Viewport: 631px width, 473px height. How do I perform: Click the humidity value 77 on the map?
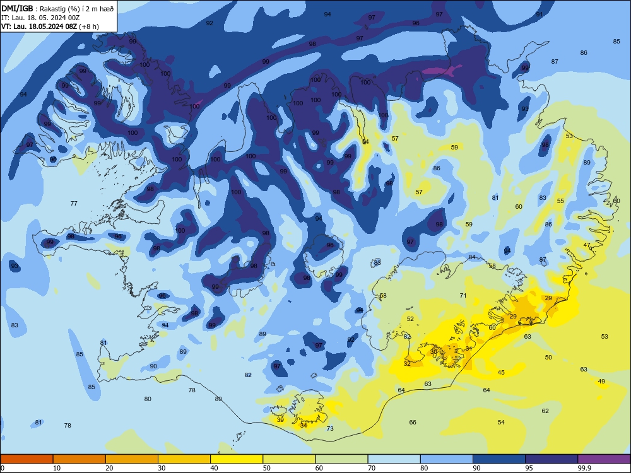[74, 204]
